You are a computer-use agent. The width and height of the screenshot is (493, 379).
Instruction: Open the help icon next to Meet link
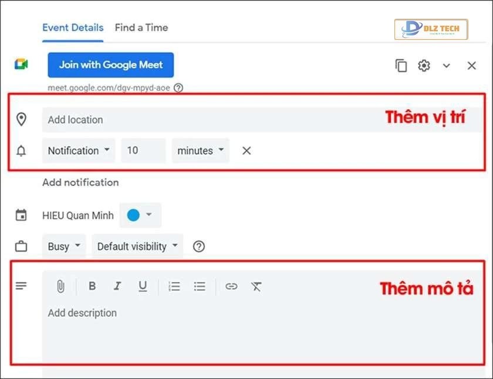click(178, 87)
